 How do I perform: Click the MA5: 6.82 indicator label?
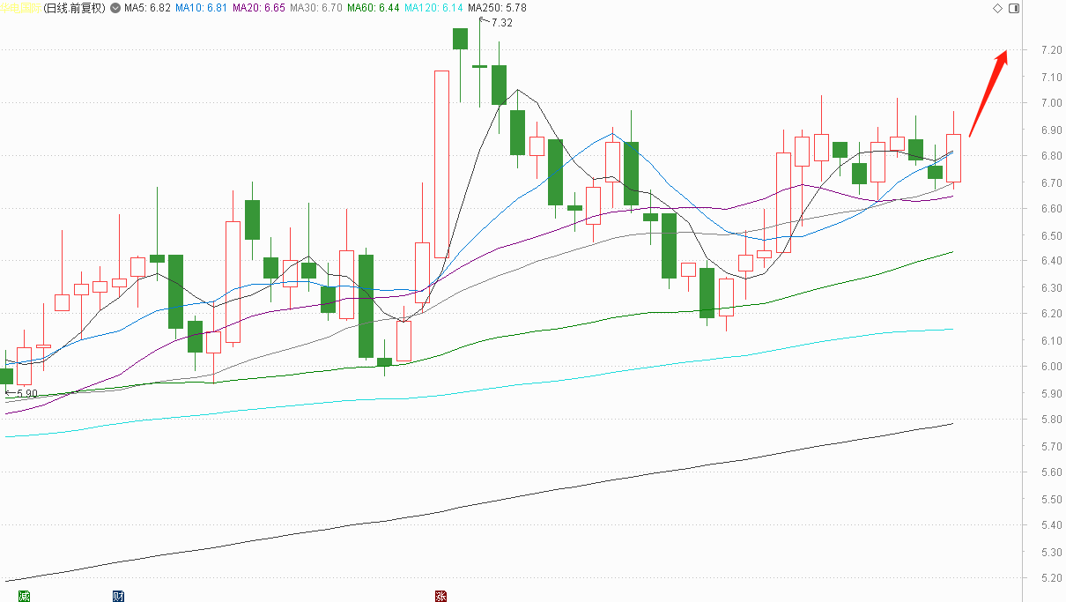coord(147,8)
